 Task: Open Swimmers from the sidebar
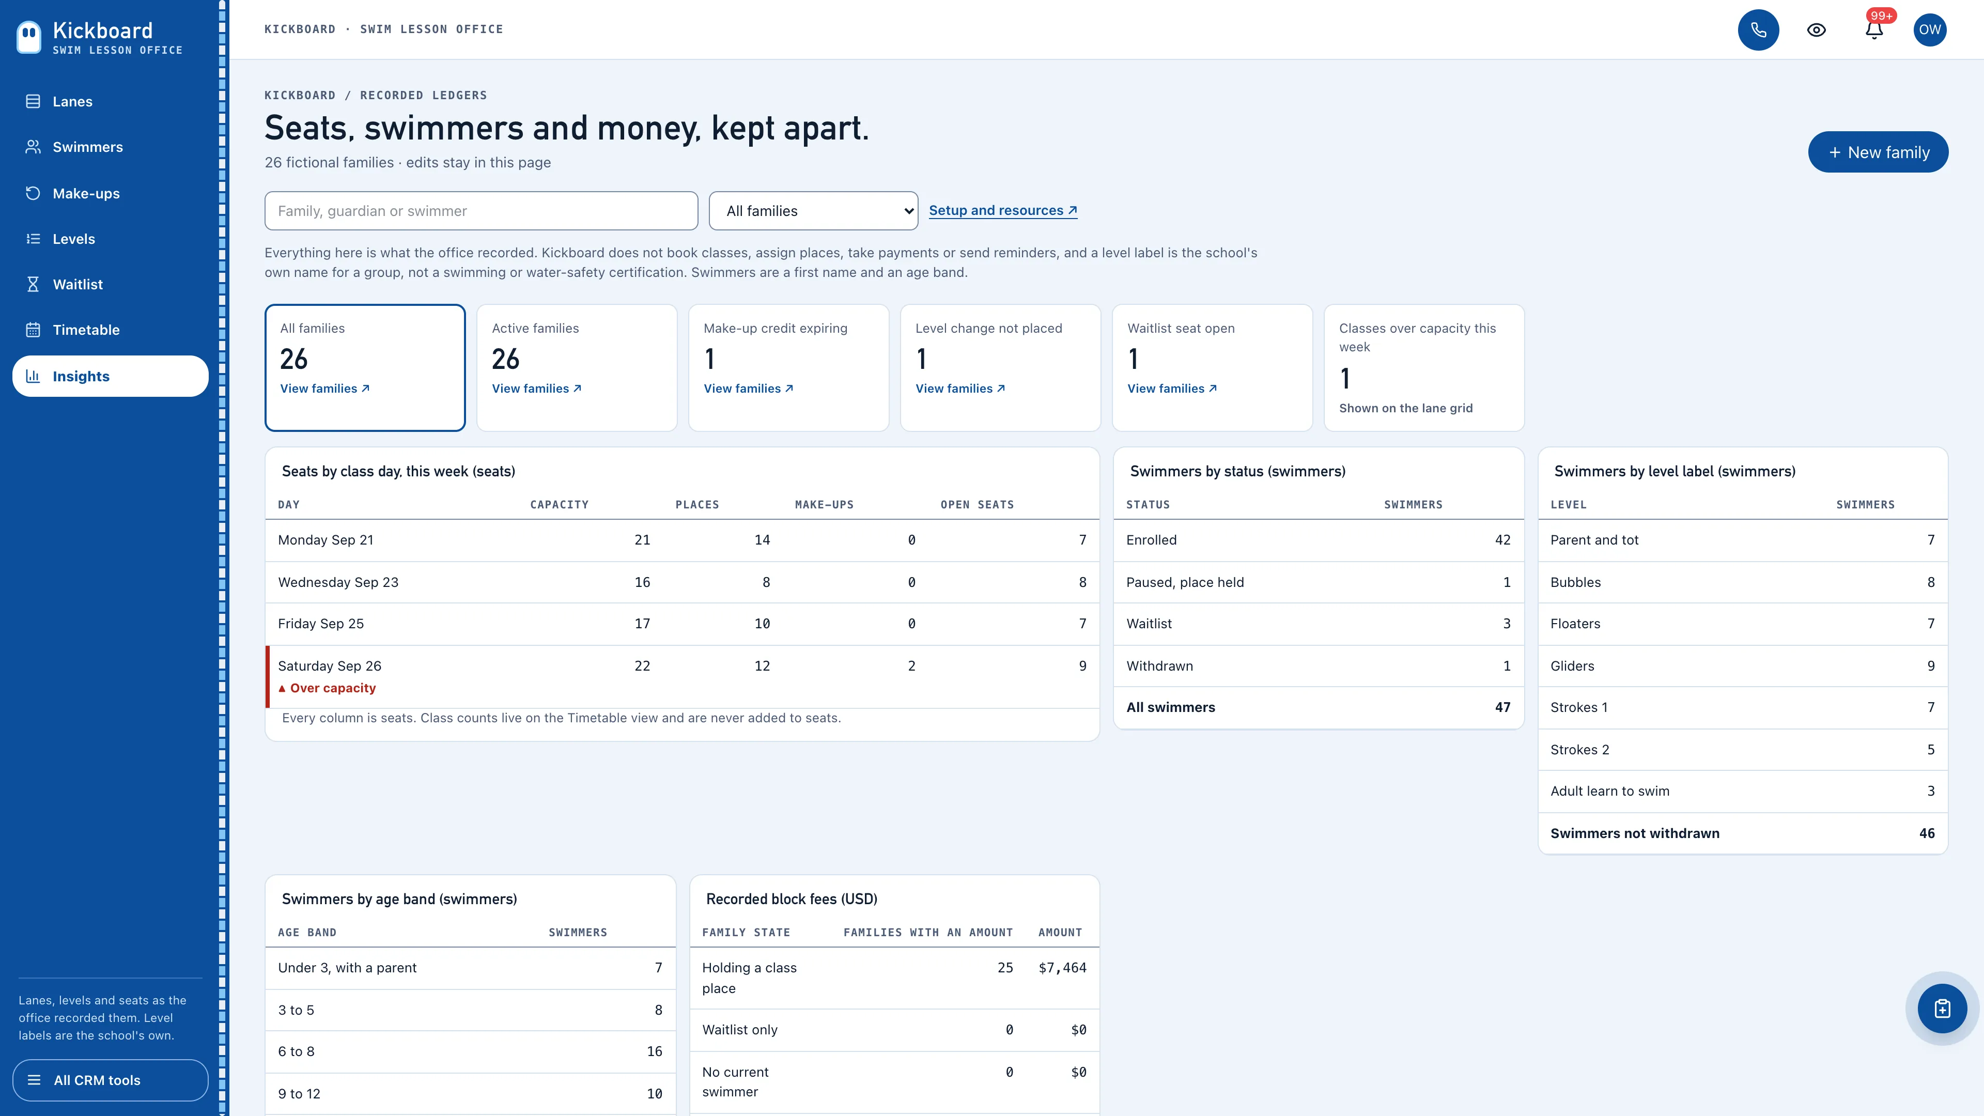[110, 147]
